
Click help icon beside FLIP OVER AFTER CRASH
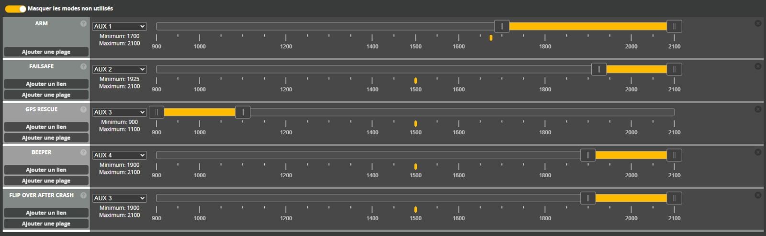83,195
